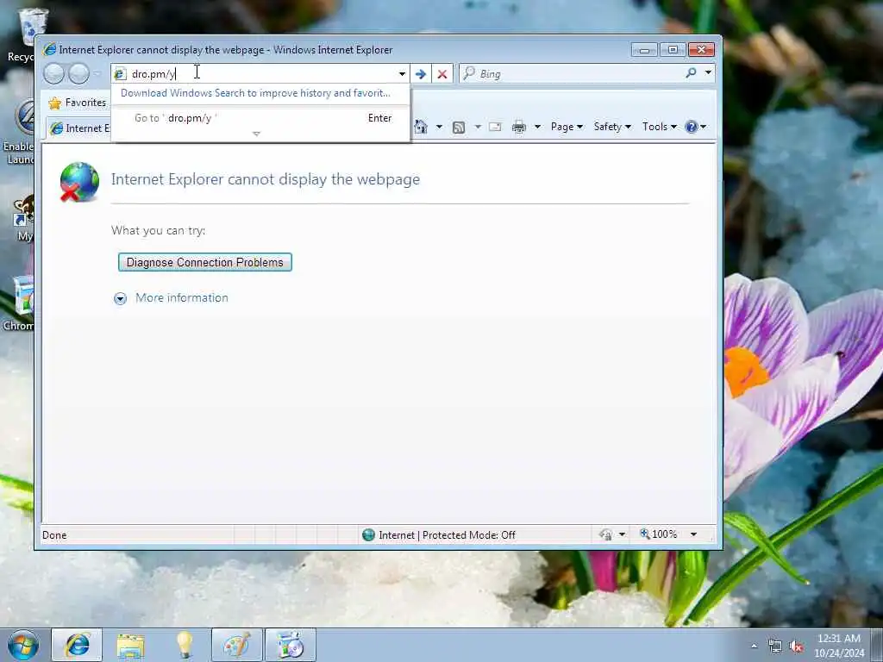883x662 pixels.
Task: Show hidden tray icons arrow
Action: click(x=754, y=646)
